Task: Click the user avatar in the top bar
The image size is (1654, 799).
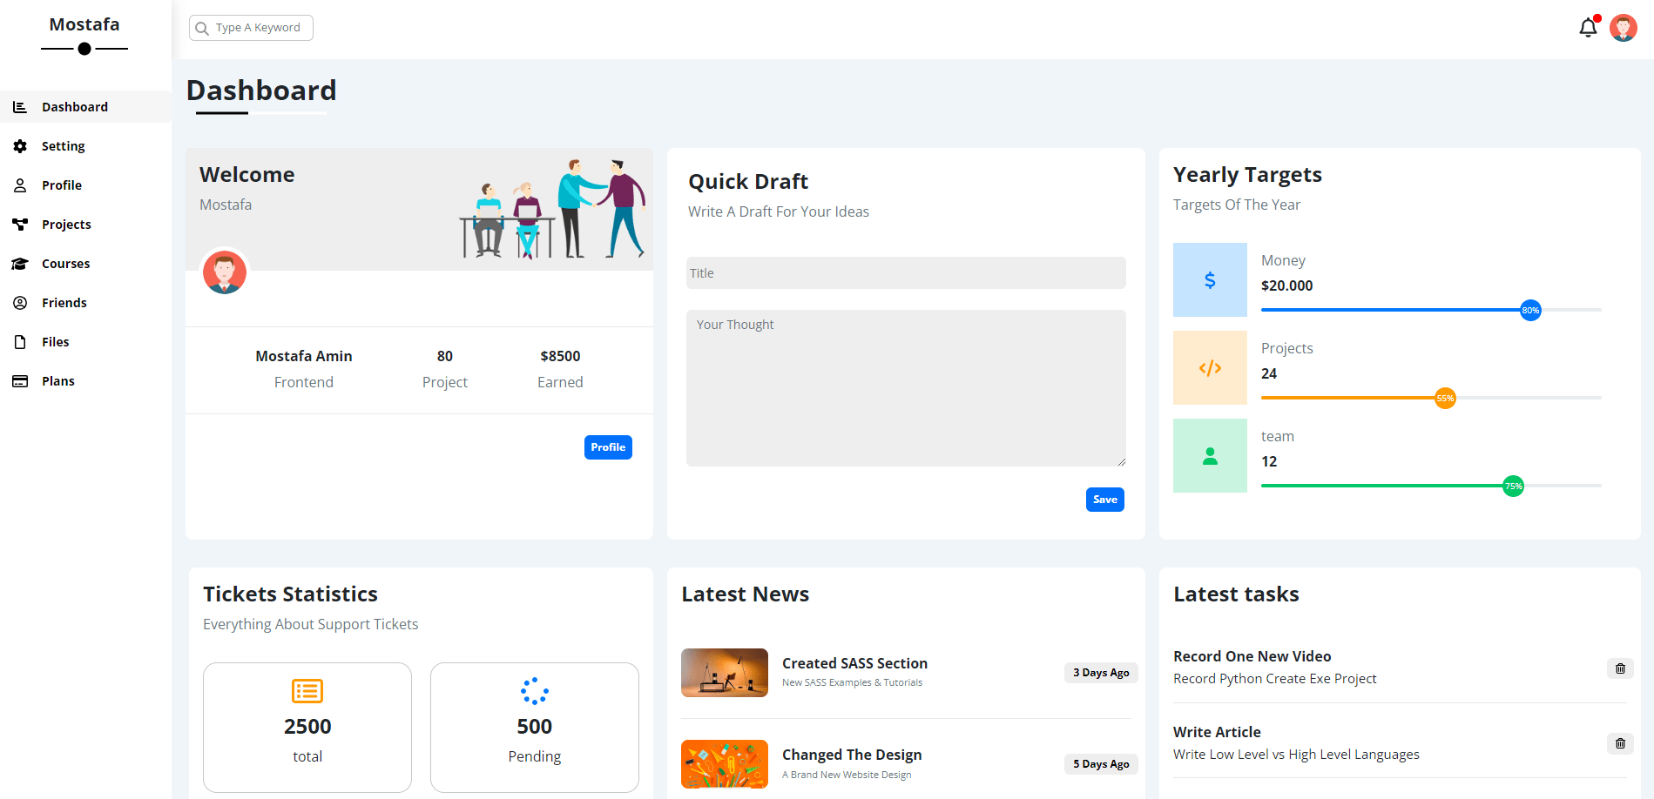Action: tap(1624, 28)
